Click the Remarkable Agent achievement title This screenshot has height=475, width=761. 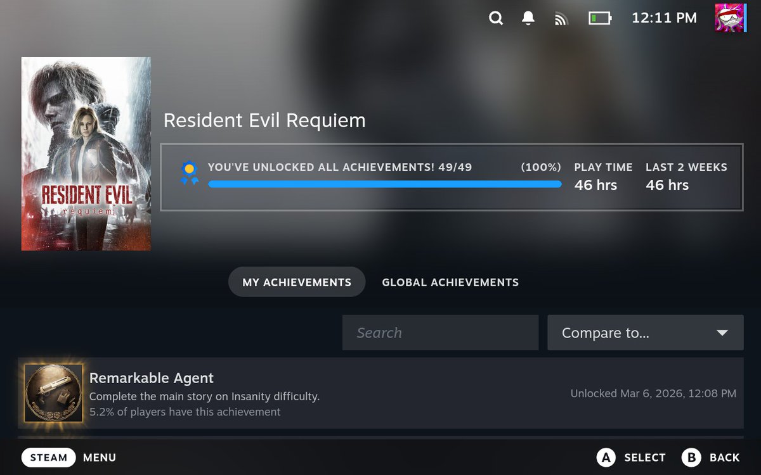pos(152,378)
